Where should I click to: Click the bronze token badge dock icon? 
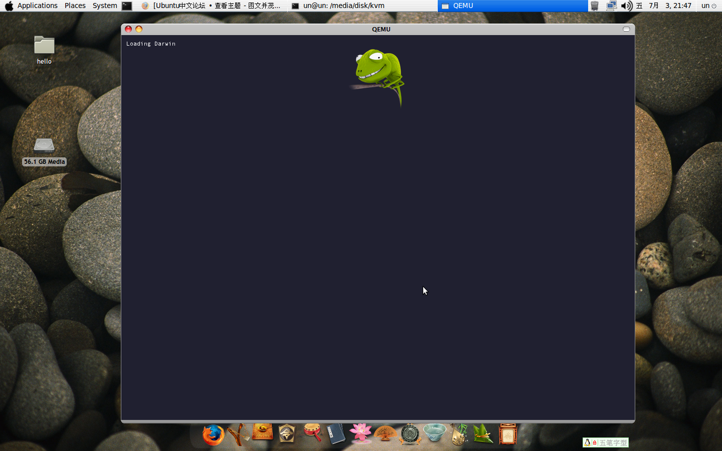[287, 434]
